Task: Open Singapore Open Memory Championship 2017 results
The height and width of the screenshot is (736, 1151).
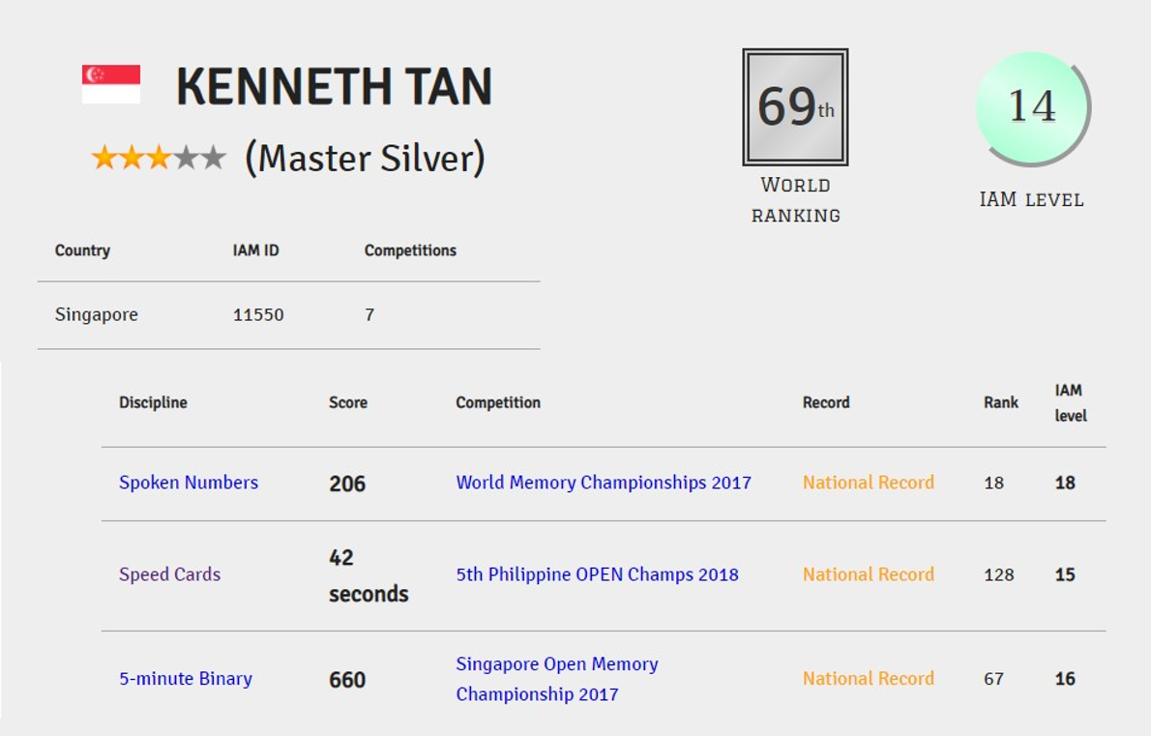Action: pos(557,678)
